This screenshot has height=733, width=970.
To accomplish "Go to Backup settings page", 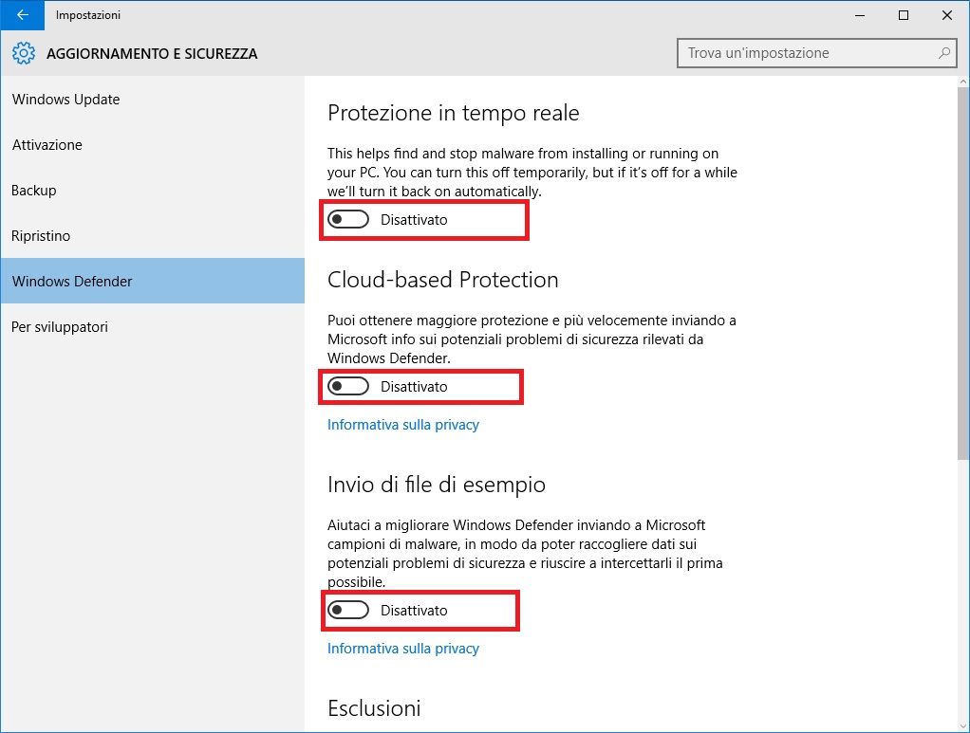I will pos(34,191).
